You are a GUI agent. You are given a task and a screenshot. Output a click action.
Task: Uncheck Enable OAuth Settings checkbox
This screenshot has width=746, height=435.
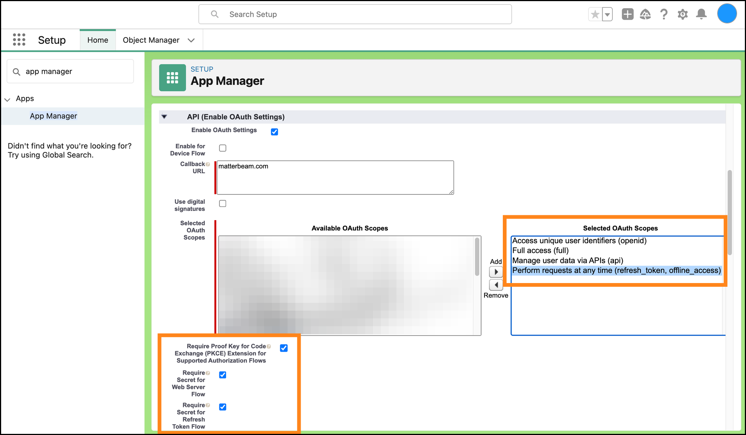[275, 132]
